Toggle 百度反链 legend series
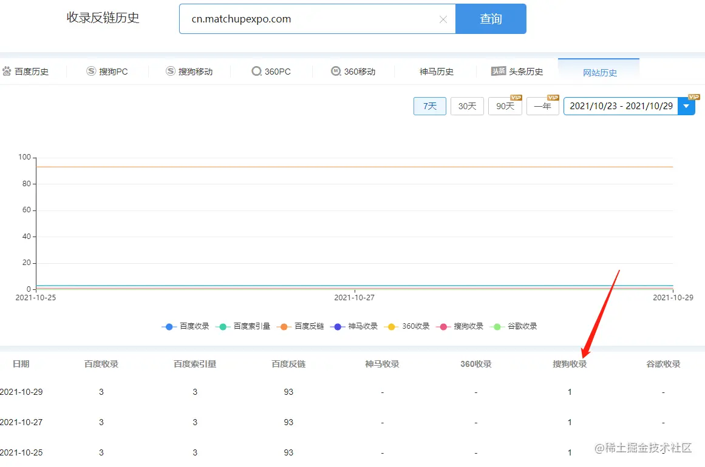This screenshot has height=467, width=705. 301,326
